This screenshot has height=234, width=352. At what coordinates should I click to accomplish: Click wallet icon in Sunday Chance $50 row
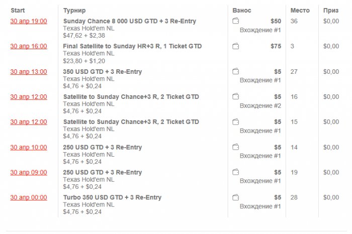(236, 21)
